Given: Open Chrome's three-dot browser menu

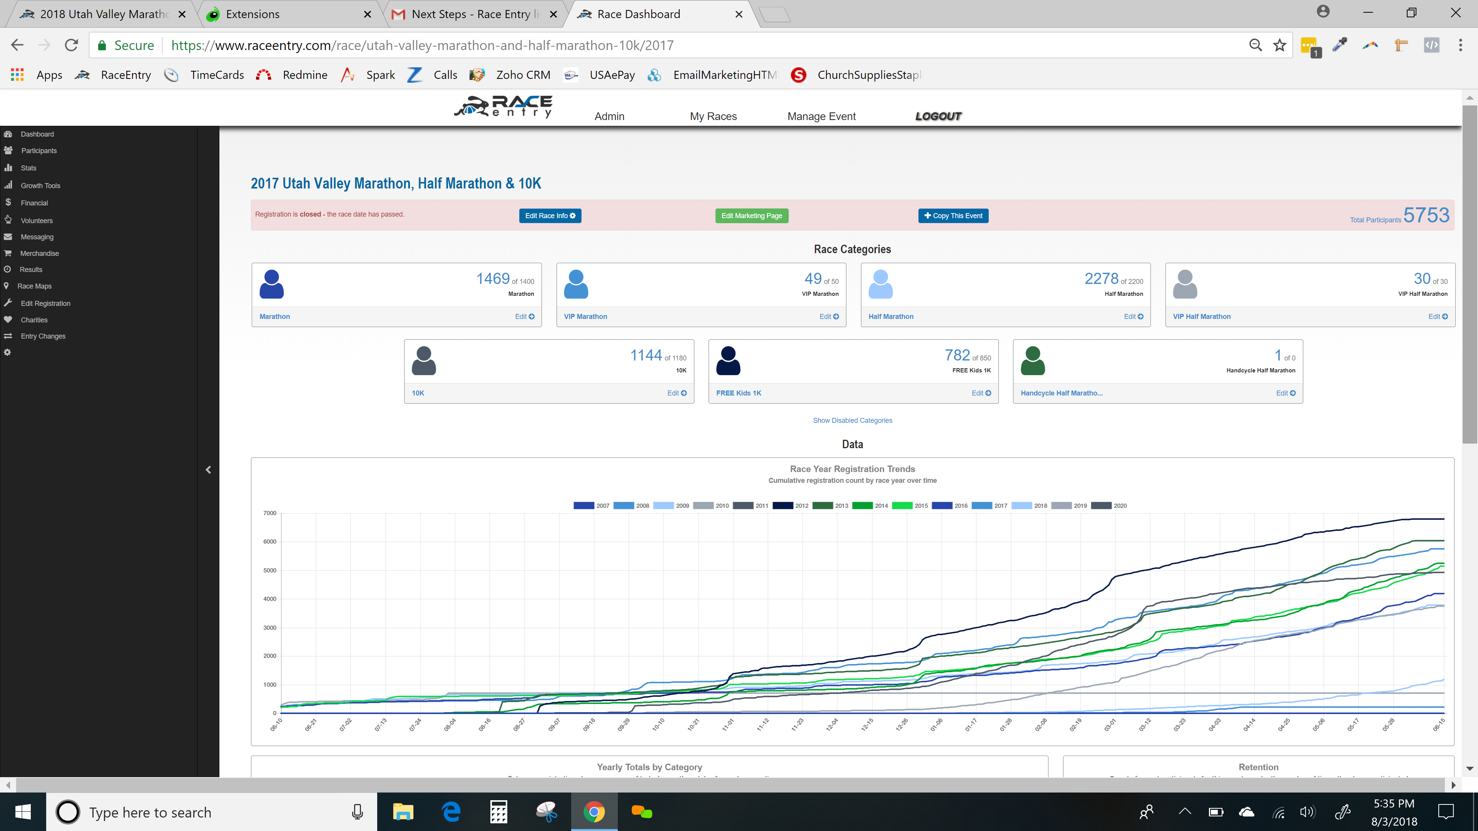Looking at the screenshot, I should pyautogui.click(x=1461, y=45).
